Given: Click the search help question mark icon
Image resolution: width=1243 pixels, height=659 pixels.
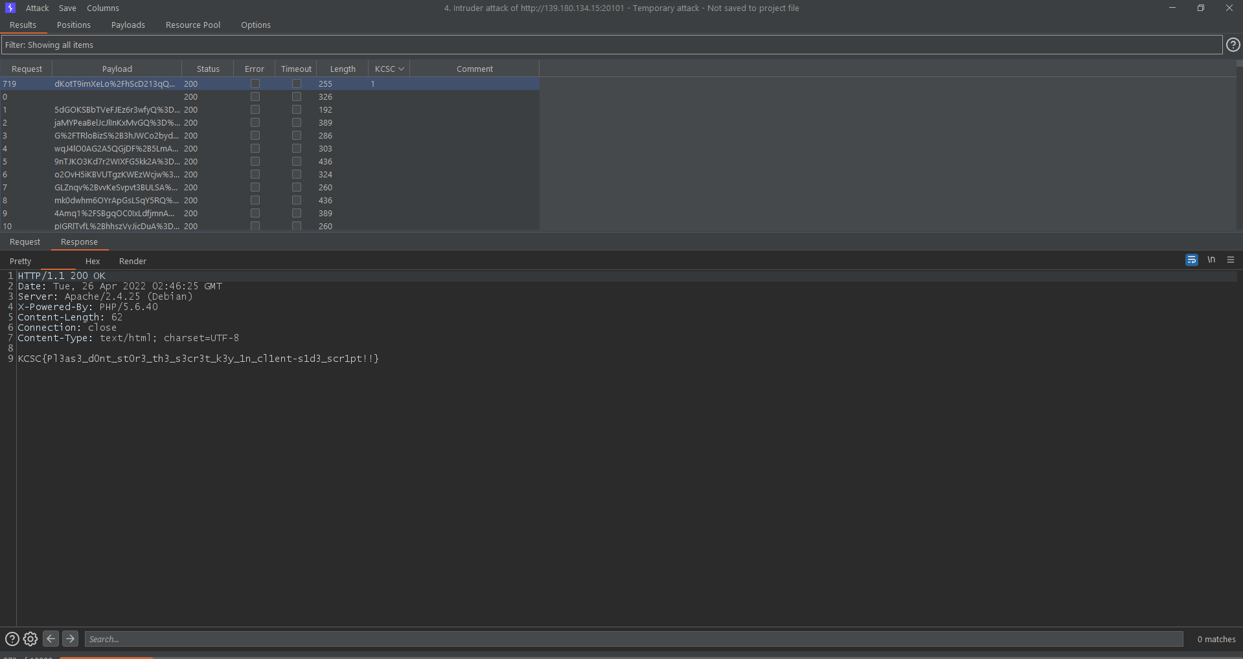Looking at the screenshot, I should tap(12, 639).
